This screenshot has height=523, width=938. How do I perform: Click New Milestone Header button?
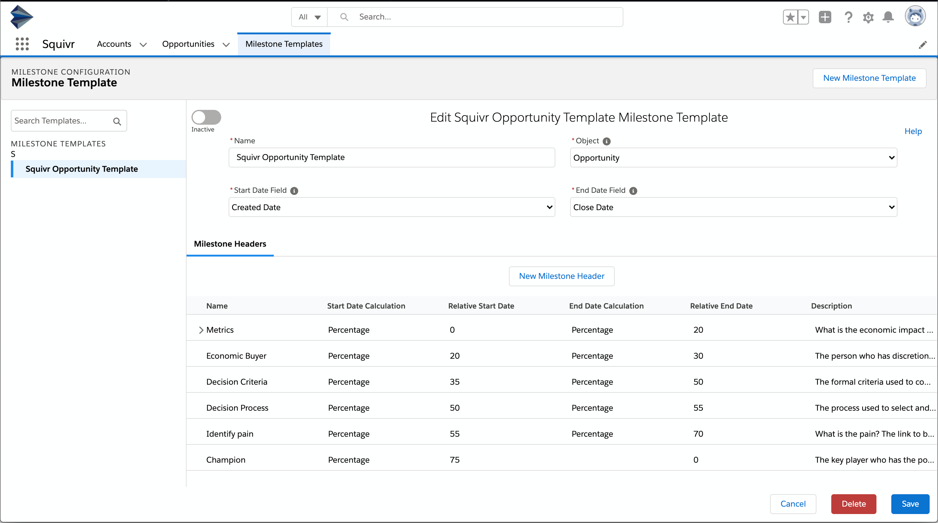pos(562,276)
